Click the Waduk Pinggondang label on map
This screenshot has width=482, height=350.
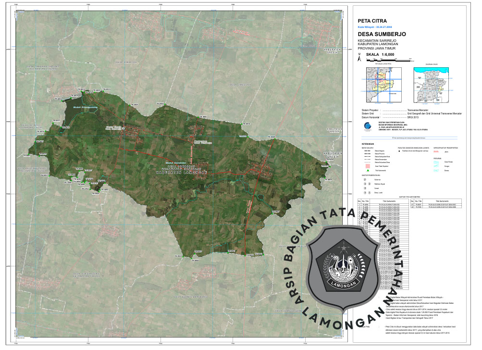click(85, 108)
